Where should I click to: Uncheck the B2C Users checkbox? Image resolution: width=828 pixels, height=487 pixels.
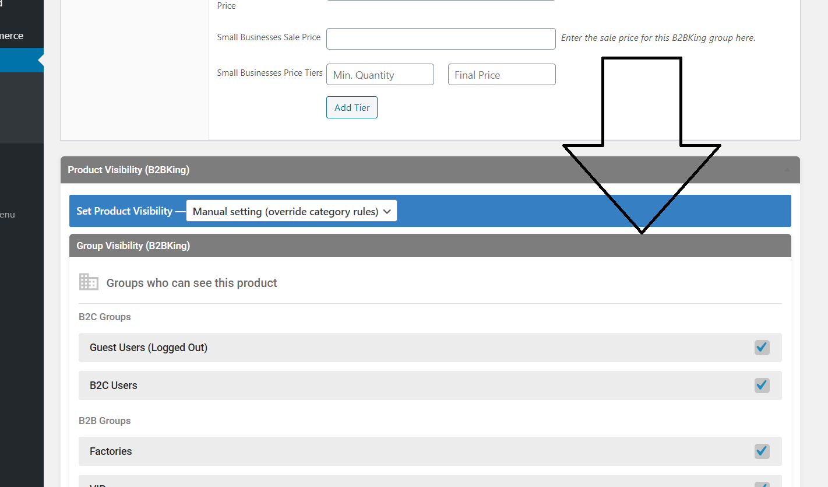click(762, 386)
